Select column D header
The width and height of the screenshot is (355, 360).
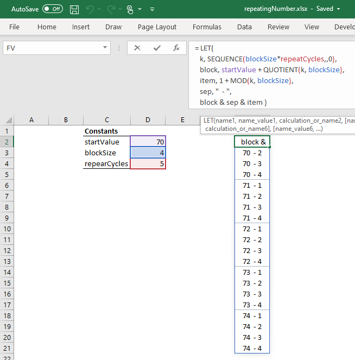pos(148,120)
